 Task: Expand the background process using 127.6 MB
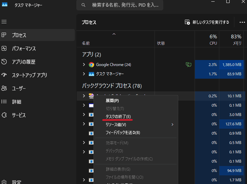84,124
